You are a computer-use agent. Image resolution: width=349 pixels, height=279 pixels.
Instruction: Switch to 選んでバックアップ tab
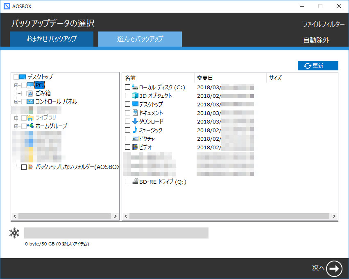pyautogui.click(x=140, y=39)
